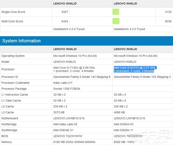Click the System Information header bar
The image size is (173, 145).
[x=86, y=41]
